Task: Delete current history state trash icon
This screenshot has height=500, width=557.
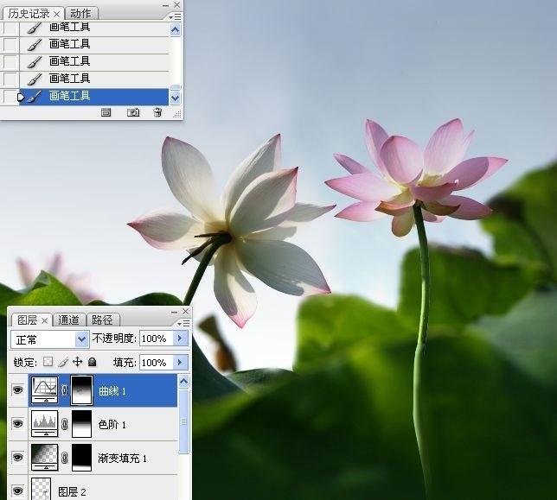Action: (x=157, y=113)
